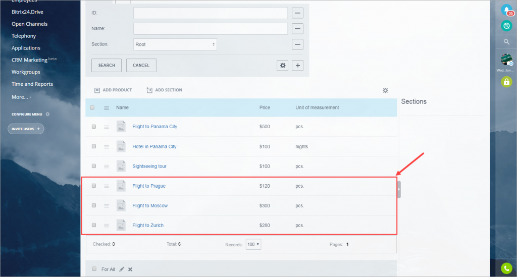Image resolution: width=517 pixels, height=277 pixels.
Task: Click into the ID filter input field
Action: tap(211, 13)
